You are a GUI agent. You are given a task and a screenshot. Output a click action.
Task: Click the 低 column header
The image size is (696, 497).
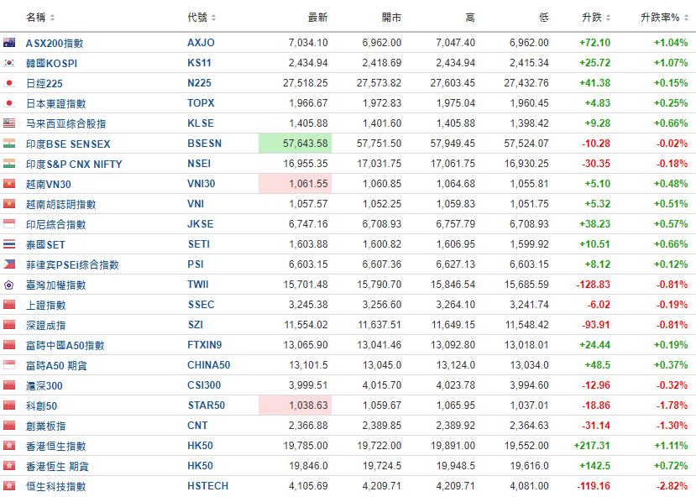pyautogui.click(x=544, y=18)
